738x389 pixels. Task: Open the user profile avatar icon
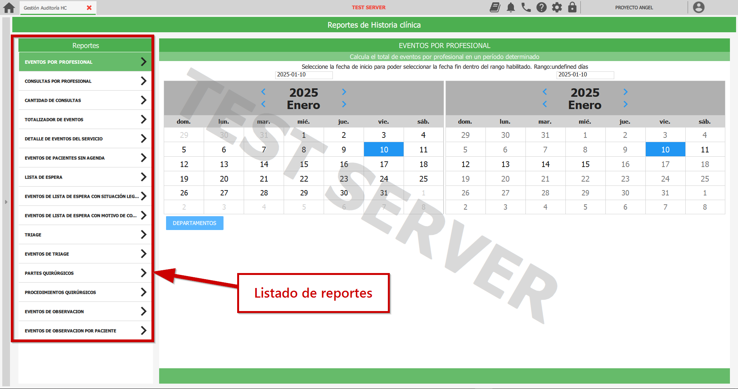pyautogui.click(x=698, y=7)
